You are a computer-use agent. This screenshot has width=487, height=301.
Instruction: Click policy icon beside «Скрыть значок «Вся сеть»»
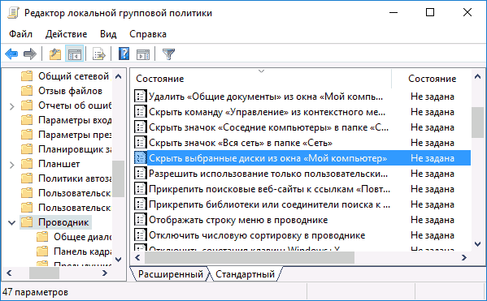(140, 143)
